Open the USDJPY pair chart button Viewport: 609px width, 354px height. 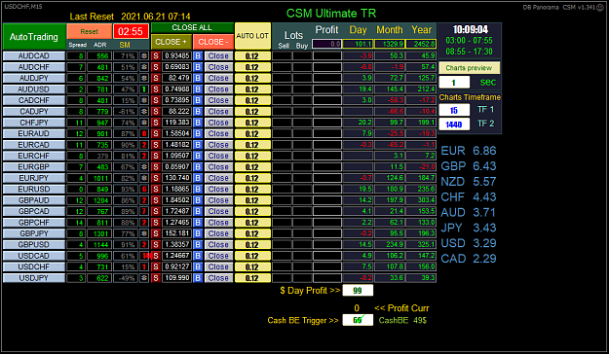click(34, 278)
